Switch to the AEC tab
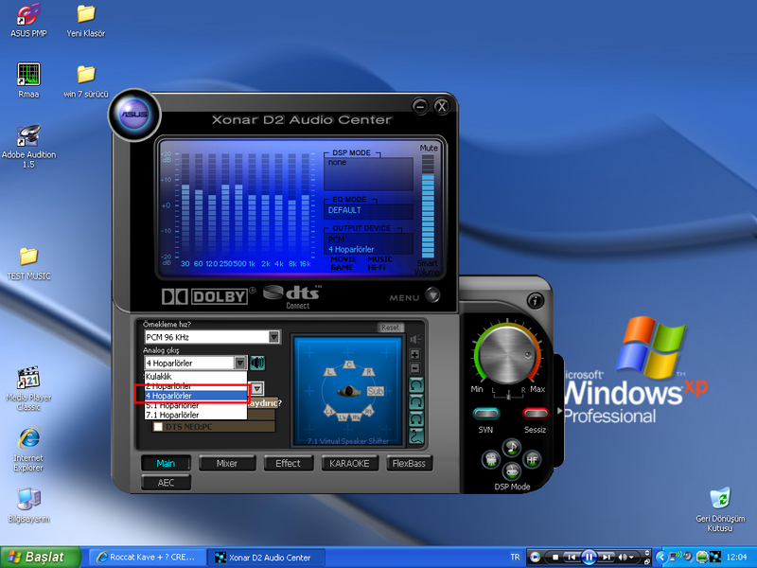Image resolution: width=757 pixels, height=568 pixels. click(166, 483)
